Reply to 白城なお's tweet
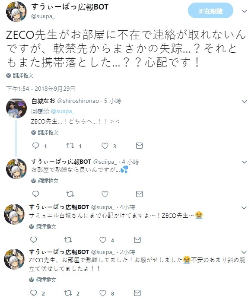The height and width of the screenshot is (299, 251). point(36,146)
